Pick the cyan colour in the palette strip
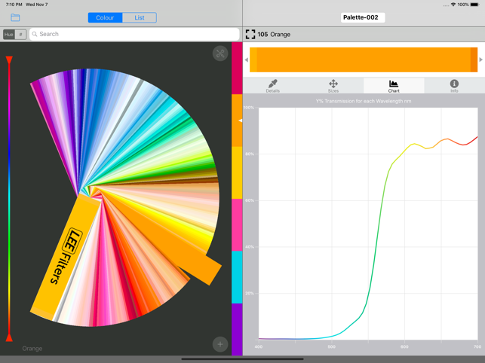This screenshot has height=363, width=485. pos(237,277)
